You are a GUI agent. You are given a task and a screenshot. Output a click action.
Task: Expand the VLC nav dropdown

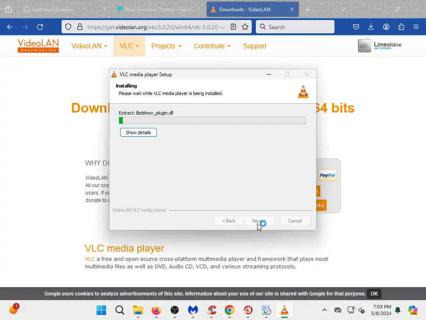(x=129, y=46)
